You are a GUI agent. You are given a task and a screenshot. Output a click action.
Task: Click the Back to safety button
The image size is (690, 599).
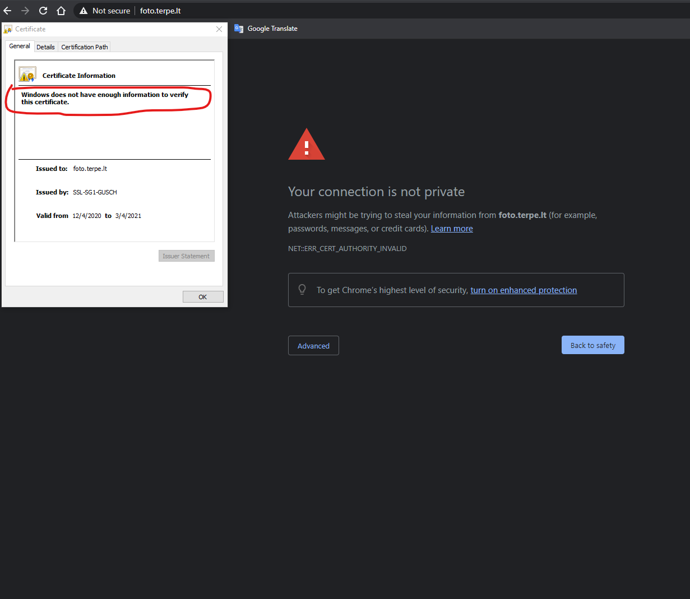click(592, 345)
